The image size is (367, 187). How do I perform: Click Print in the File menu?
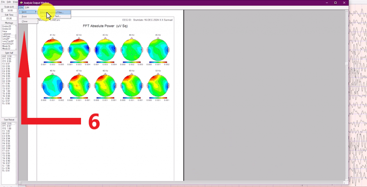click(24, 16)
